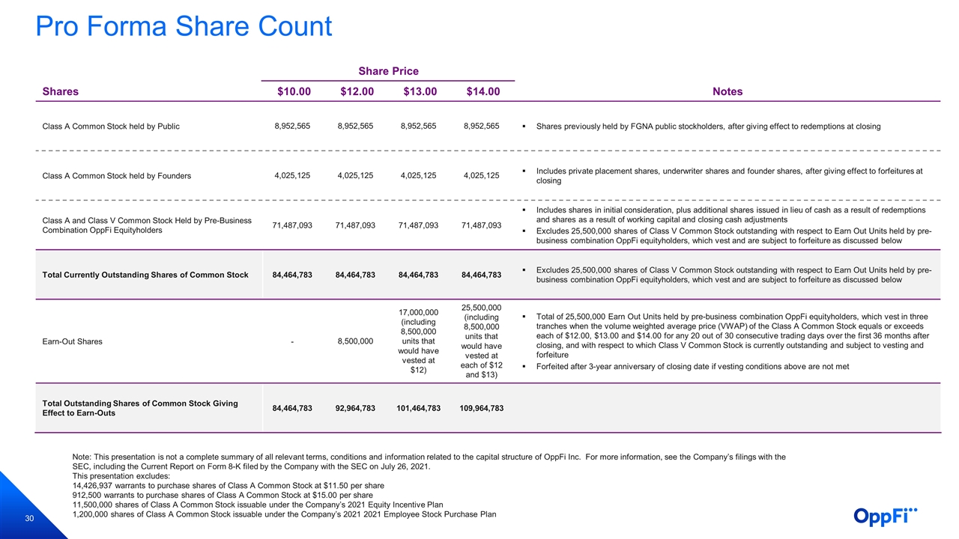Click the "Share Price" column group header
Screen dimensions: 959x539
coord(388,71)
